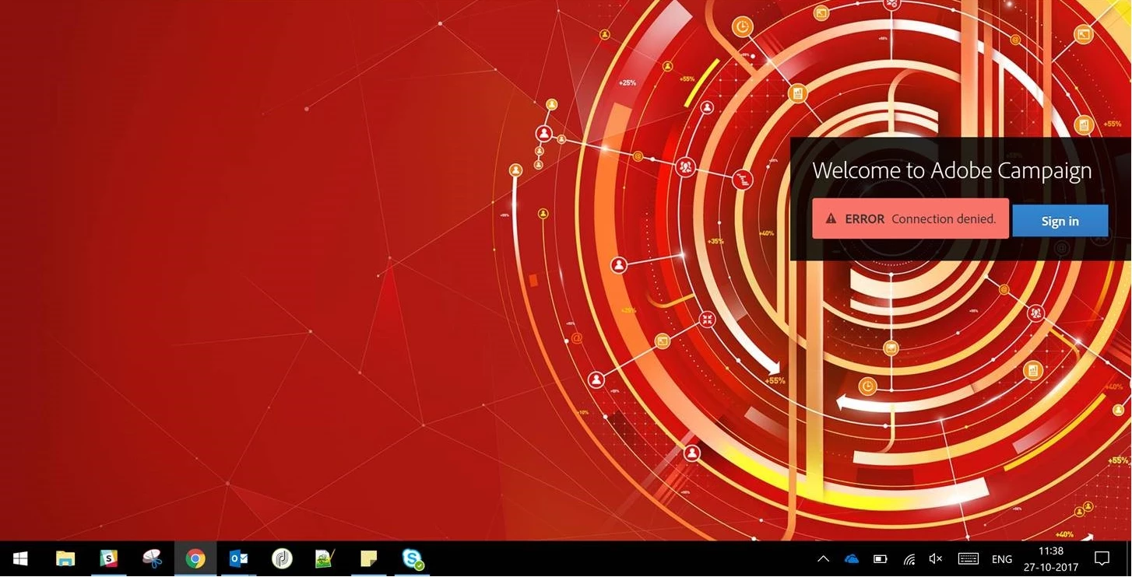Check battery status in system tray
Screen dimensions: 1132x577
880,559
